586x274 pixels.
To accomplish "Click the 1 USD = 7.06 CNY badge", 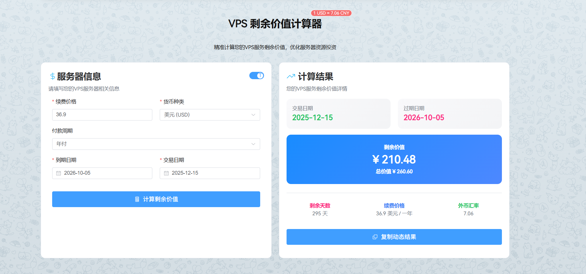I will coord(331,13).
